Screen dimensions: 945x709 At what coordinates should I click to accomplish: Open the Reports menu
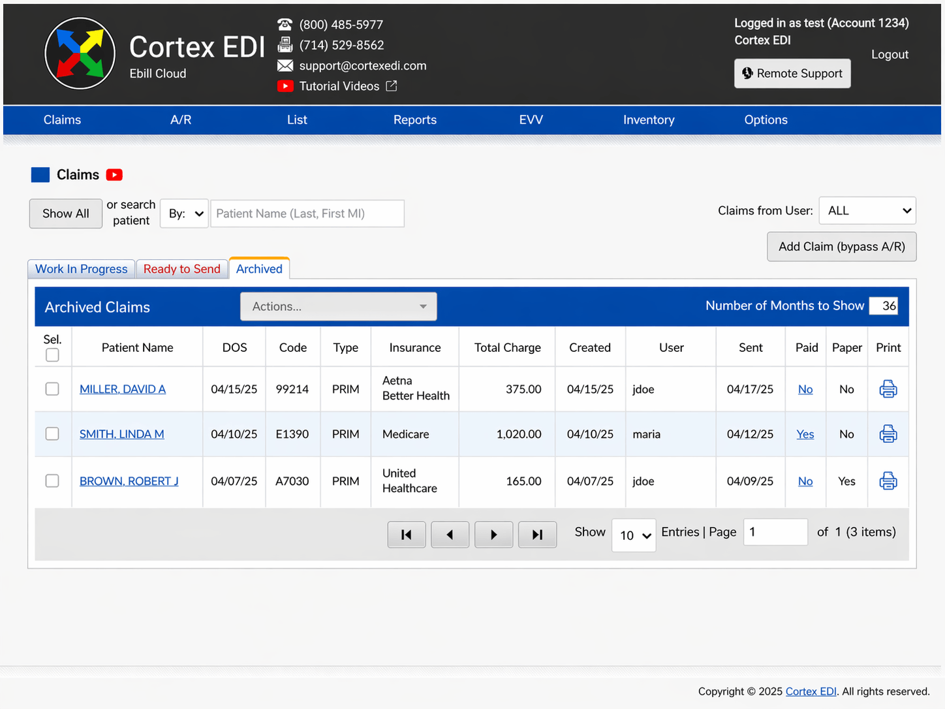pyautogui.click(x=415, y=120)
